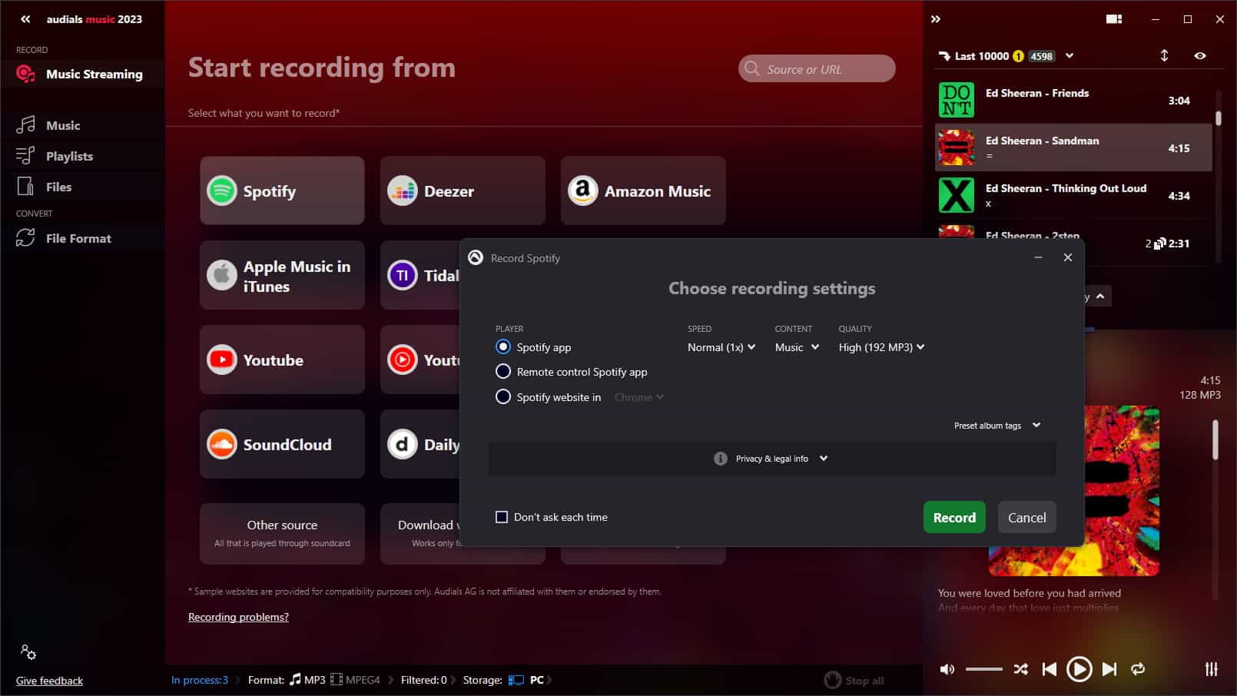Minimize the Record Spotify dialog
The image size is (1237, 696).
1038,257
